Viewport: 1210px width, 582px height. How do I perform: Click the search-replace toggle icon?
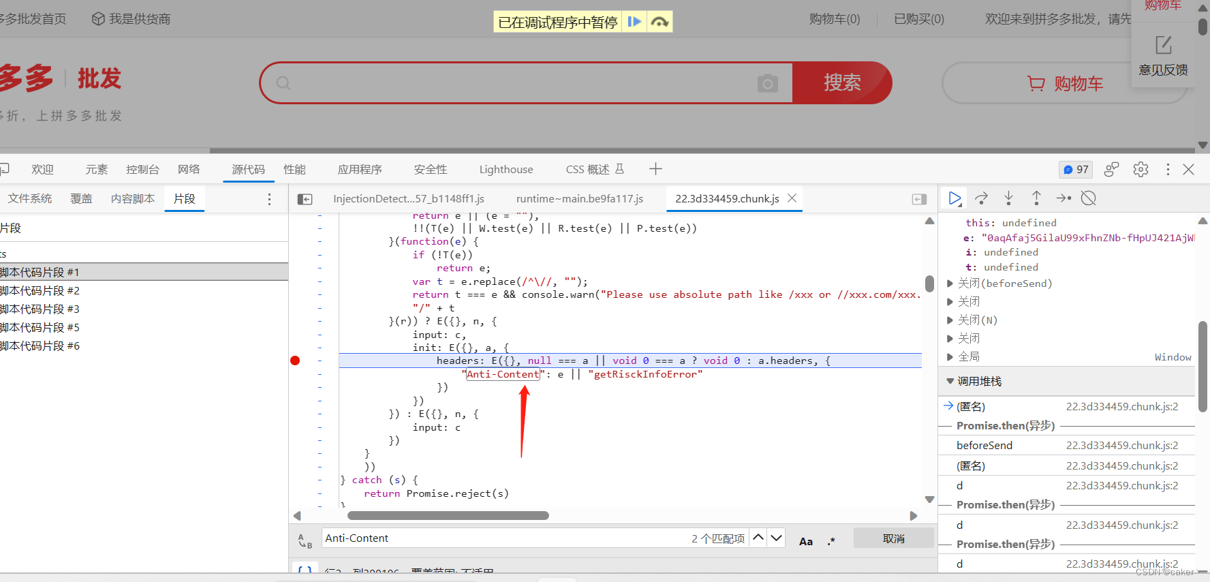(305, 540)
